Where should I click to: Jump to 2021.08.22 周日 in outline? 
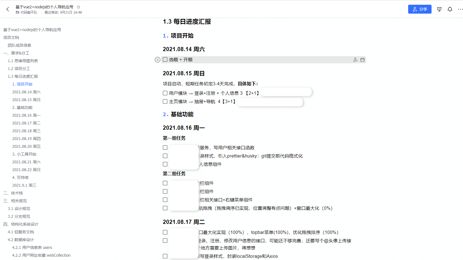point(26,170)
